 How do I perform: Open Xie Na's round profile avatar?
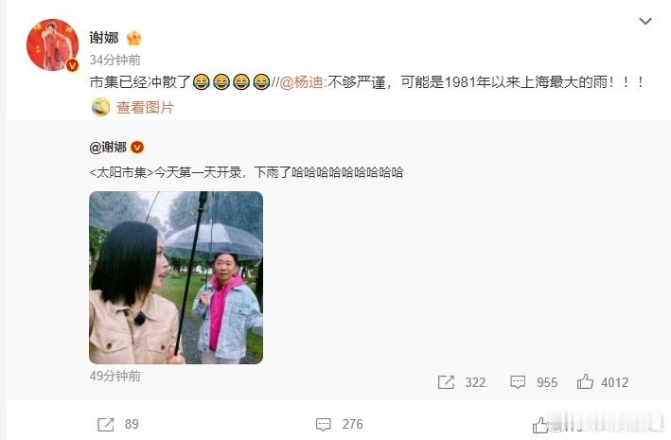(53, 44)
